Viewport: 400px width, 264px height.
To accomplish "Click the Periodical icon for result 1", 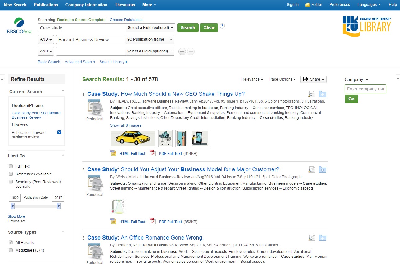I will pos(95,107).
